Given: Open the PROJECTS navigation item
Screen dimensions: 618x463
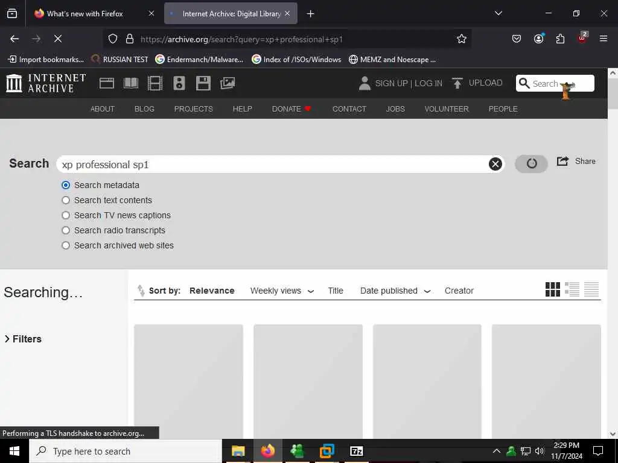Looking at the screenshot, I should [194, 109].
